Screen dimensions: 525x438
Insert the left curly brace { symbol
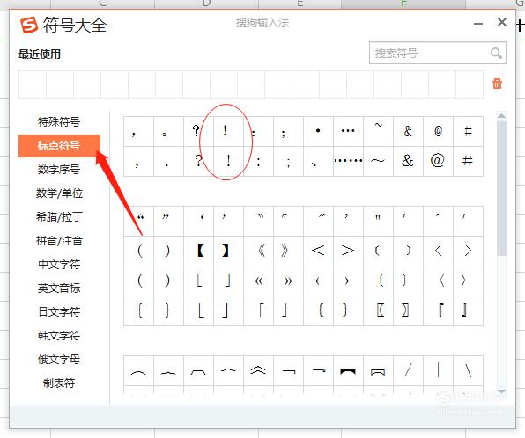pos(140,310)
